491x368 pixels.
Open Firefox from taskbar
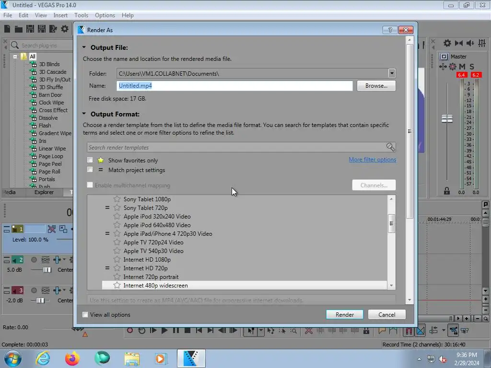click(72, 358)
